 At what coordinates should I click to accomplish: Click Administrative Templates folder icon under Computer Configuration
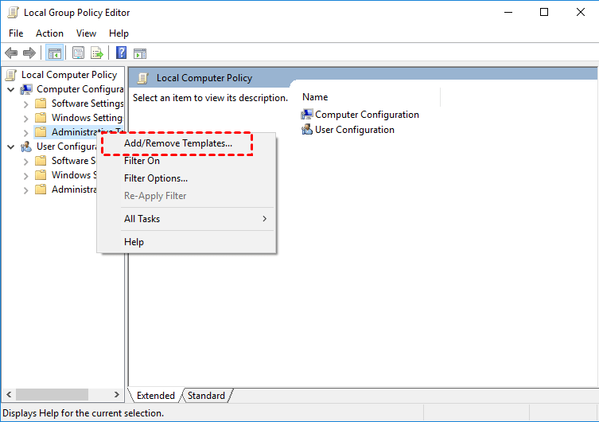click(x=41, y=132)
